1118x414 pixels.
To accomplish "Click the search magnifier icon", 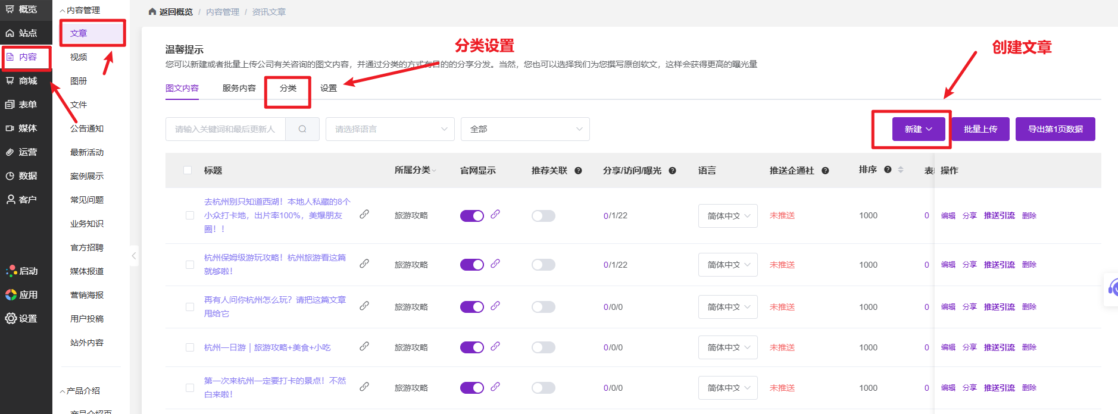I will coord(302,129).
